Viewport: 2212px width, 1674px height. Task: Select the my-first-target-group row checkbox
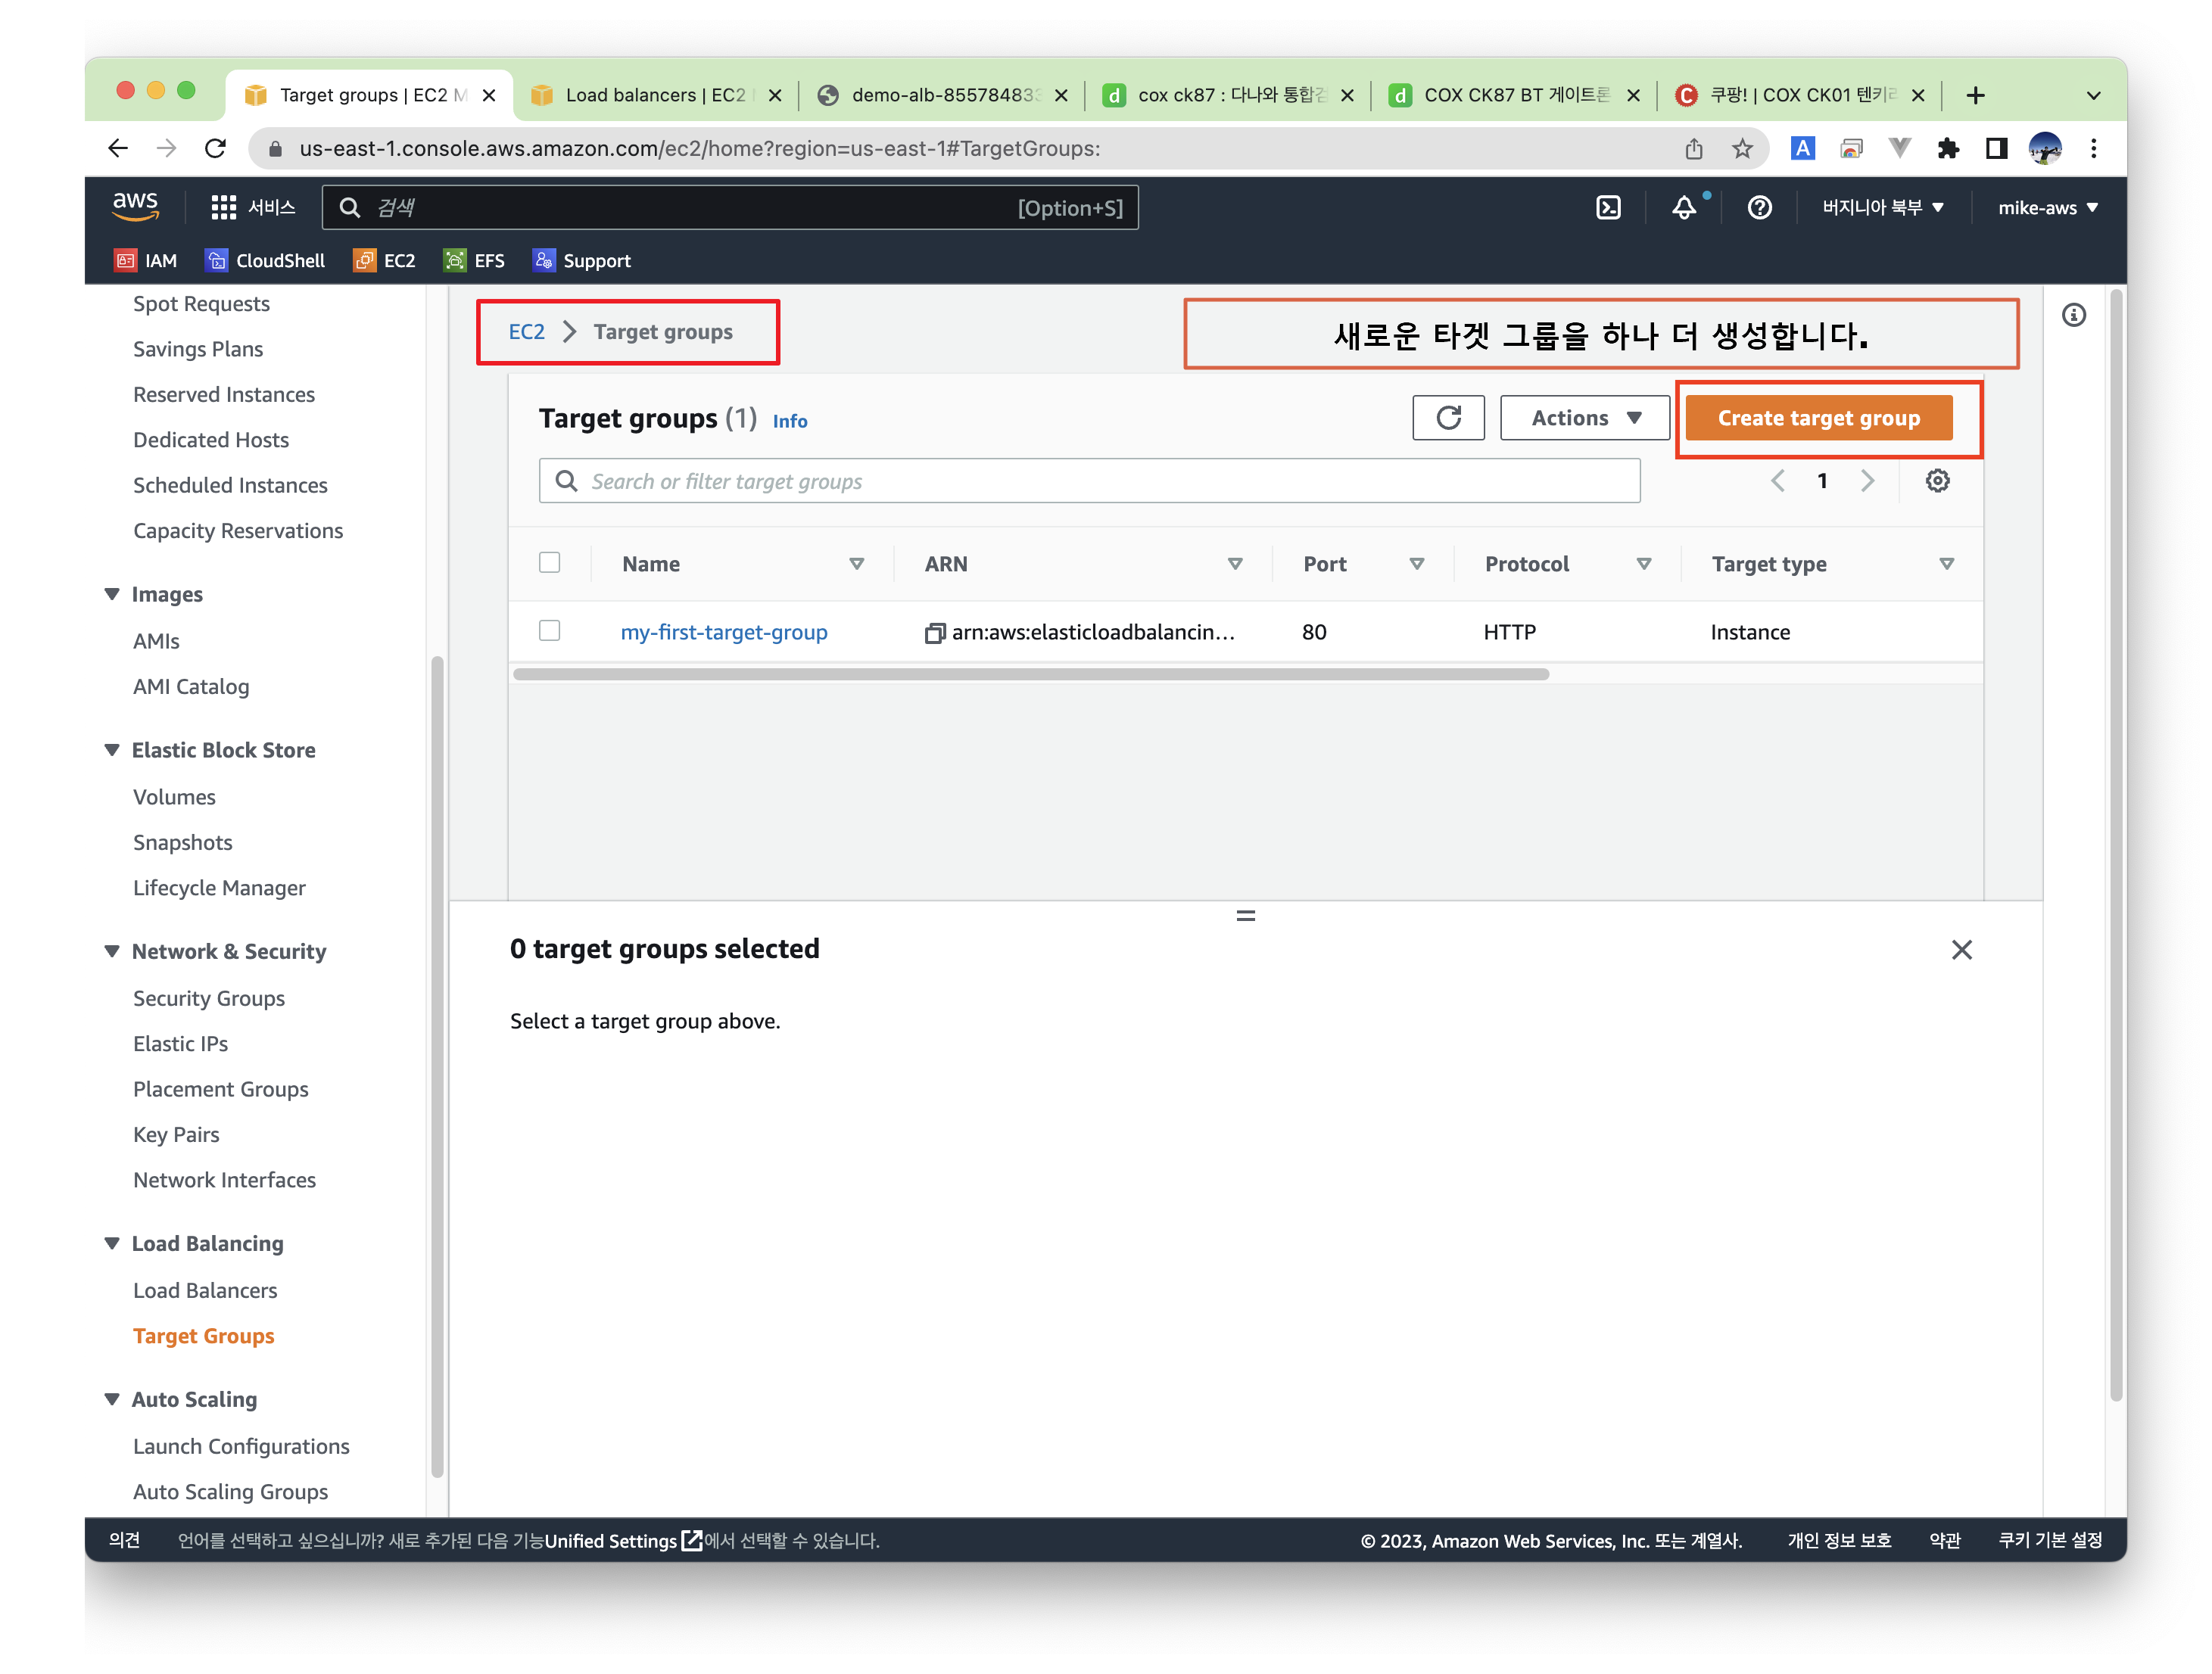pos(549,630)
